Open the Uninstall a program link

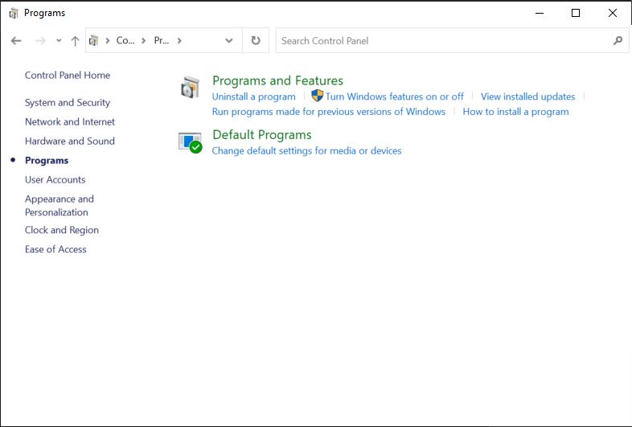pos(253,96)
